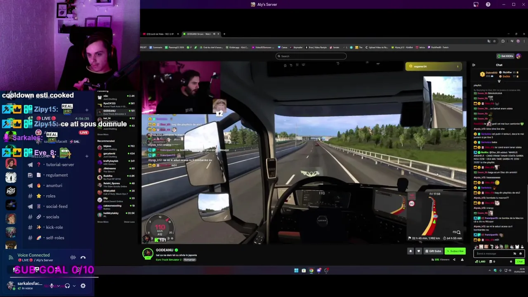Image resolution: width=528 pixels, height=297 pixels.
Task: Open the Keymailer bookmark
Action: pos(297,47)
